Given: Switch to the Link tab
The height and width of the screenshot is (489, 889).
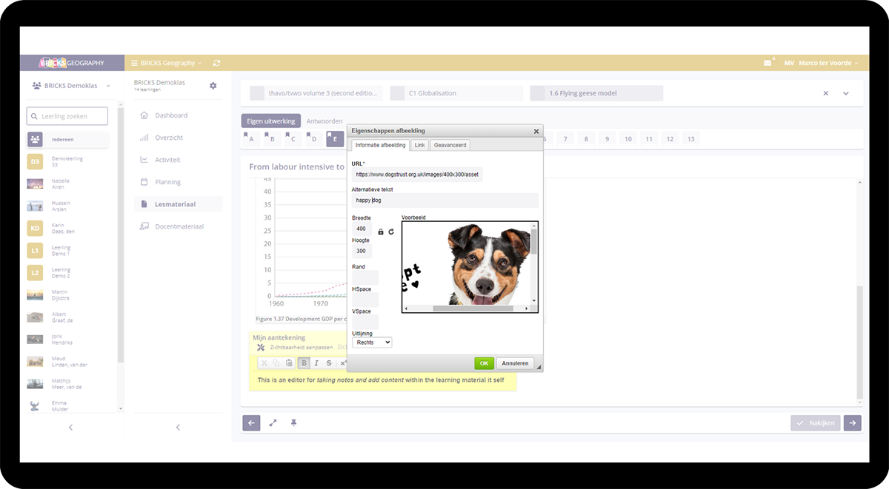Looking at the screenshot, I should pyautogui.click(x=419, y=145).
